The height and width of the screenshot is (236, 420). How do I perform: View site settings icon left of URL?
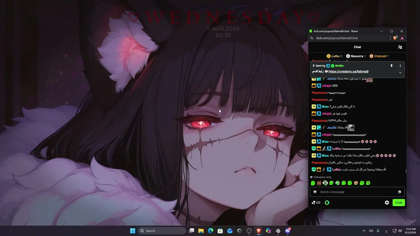pyautogui.click(x=312, y=38)
